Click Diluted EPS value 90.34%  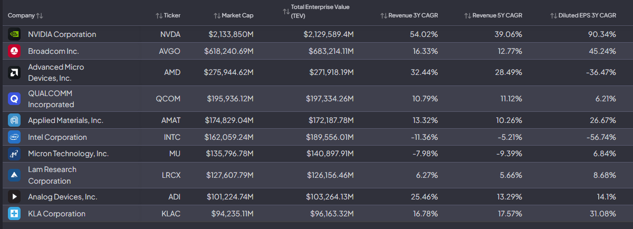[602, 34]
